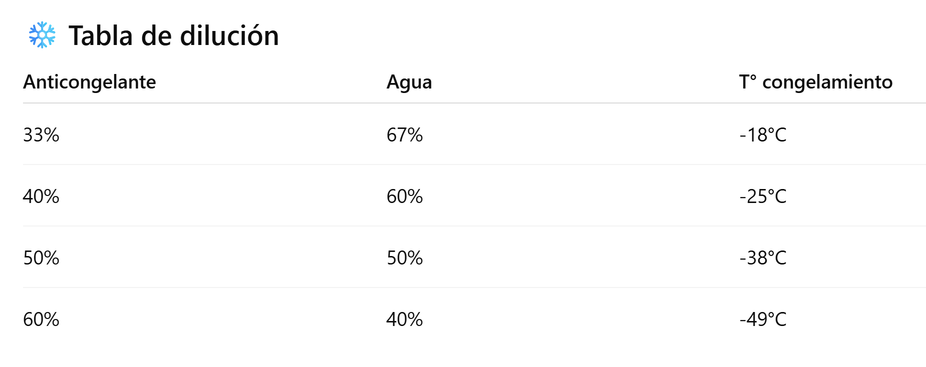Viewport: 926px width, 367px height.
Task: Select the 40% cell under Agua
Action: tap(405, 319)
